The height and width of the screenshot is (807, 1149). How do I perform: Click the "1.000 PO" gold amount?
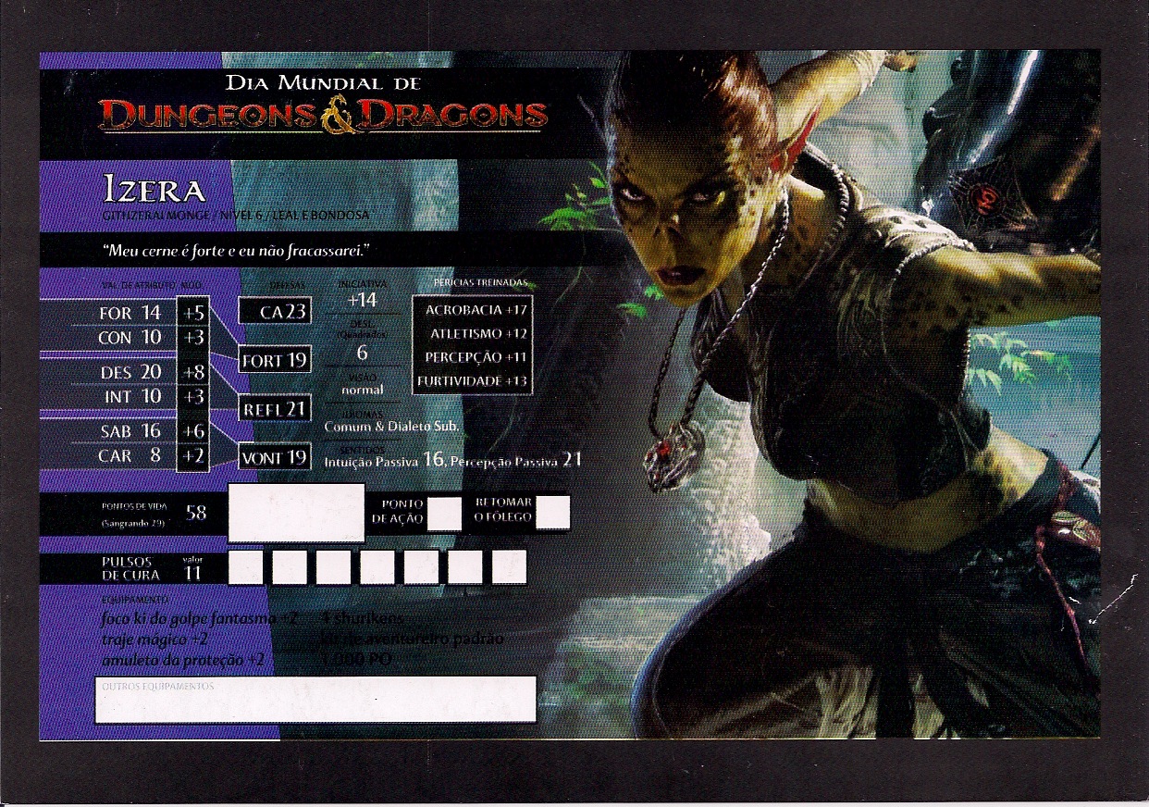[x=355, y=660]
